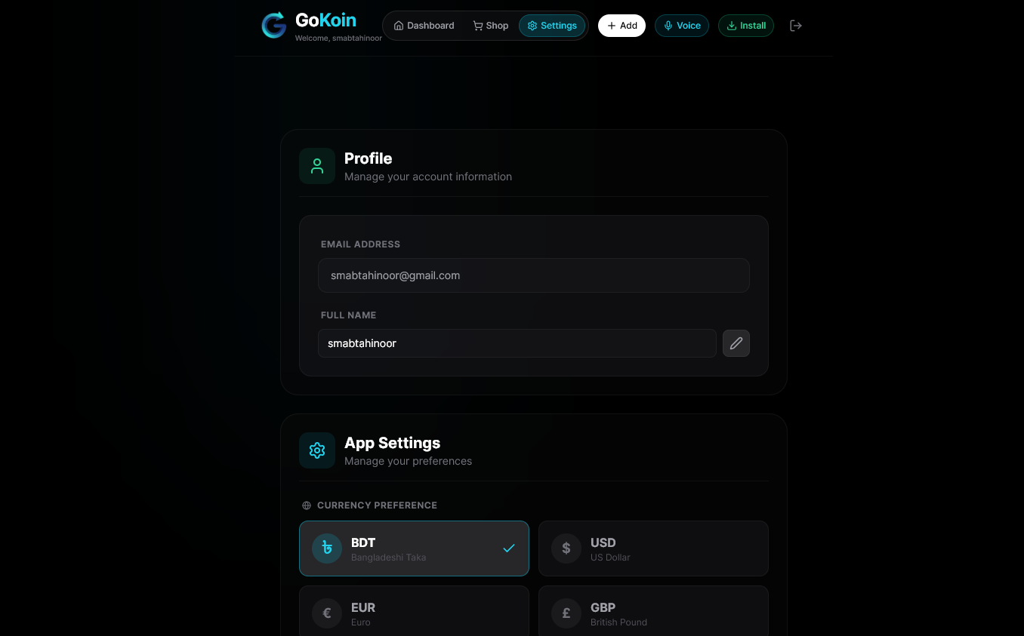Deselect the checked BDT currency option
The image size is (1024, 636).
pos(414,548)
